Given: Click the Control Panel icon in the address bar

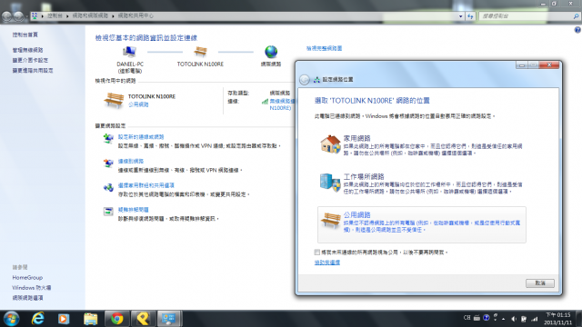Looking at the screenshot, I should (35, 16).
